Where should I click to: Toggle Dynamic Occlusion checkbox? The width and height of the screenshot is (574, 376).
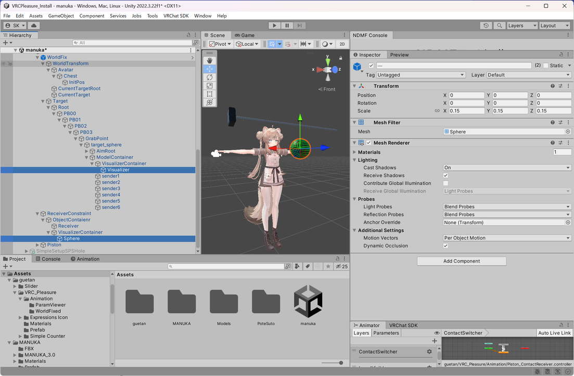click(x=445, y=246)
